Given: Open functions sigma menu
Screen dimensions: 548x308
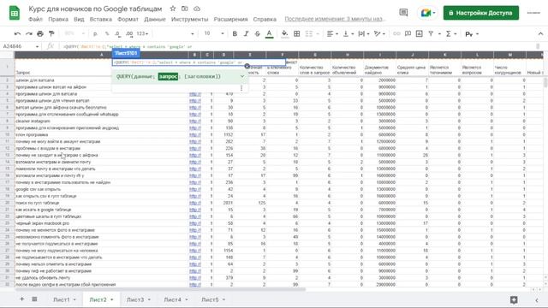Looking at the screenshot, I should (451, 34).
